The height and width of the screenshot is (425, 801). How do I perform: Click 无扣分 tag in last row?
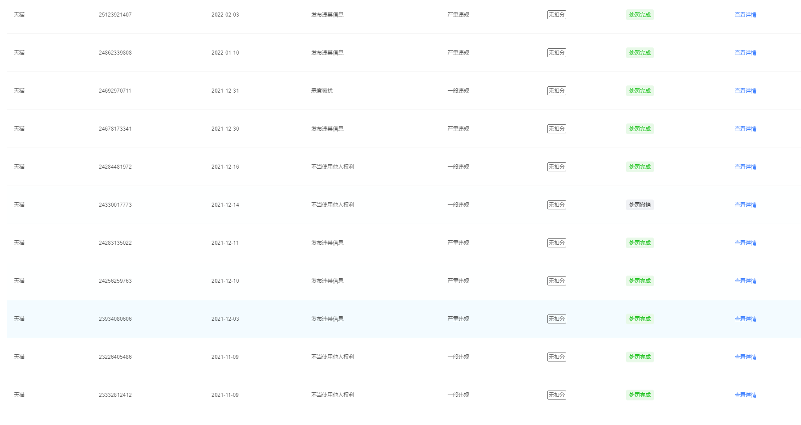click(556, 395)
